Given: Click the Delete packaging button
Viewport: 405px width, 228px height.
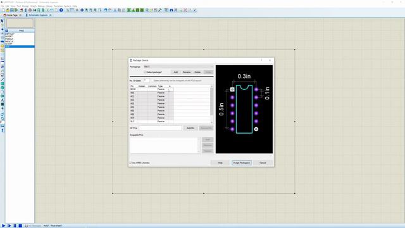Looking at the screenshot, I should pos(197,72).
